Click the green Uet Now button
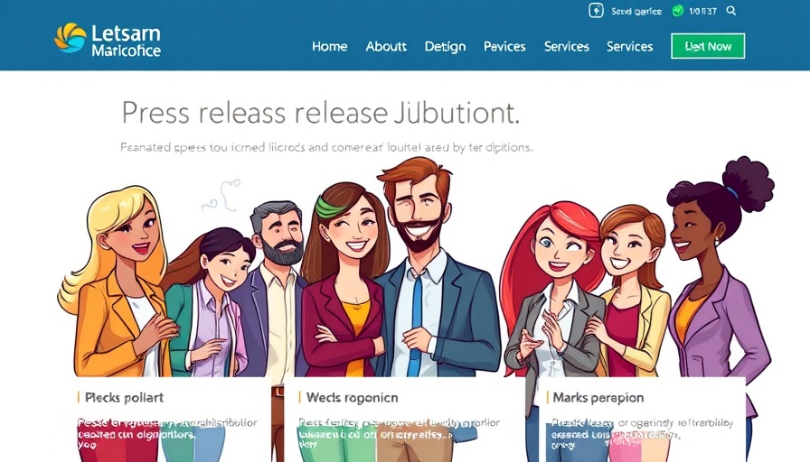 tap(708, 46)
